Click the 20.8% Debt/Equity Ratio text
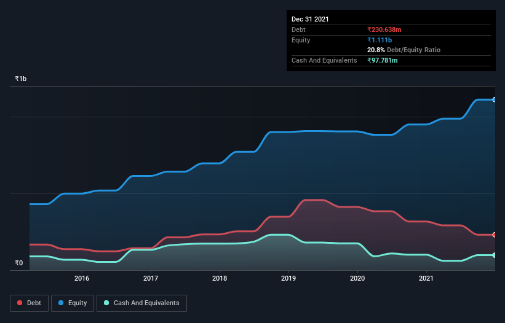Screen dimensions: 505x323 (404, 50)
